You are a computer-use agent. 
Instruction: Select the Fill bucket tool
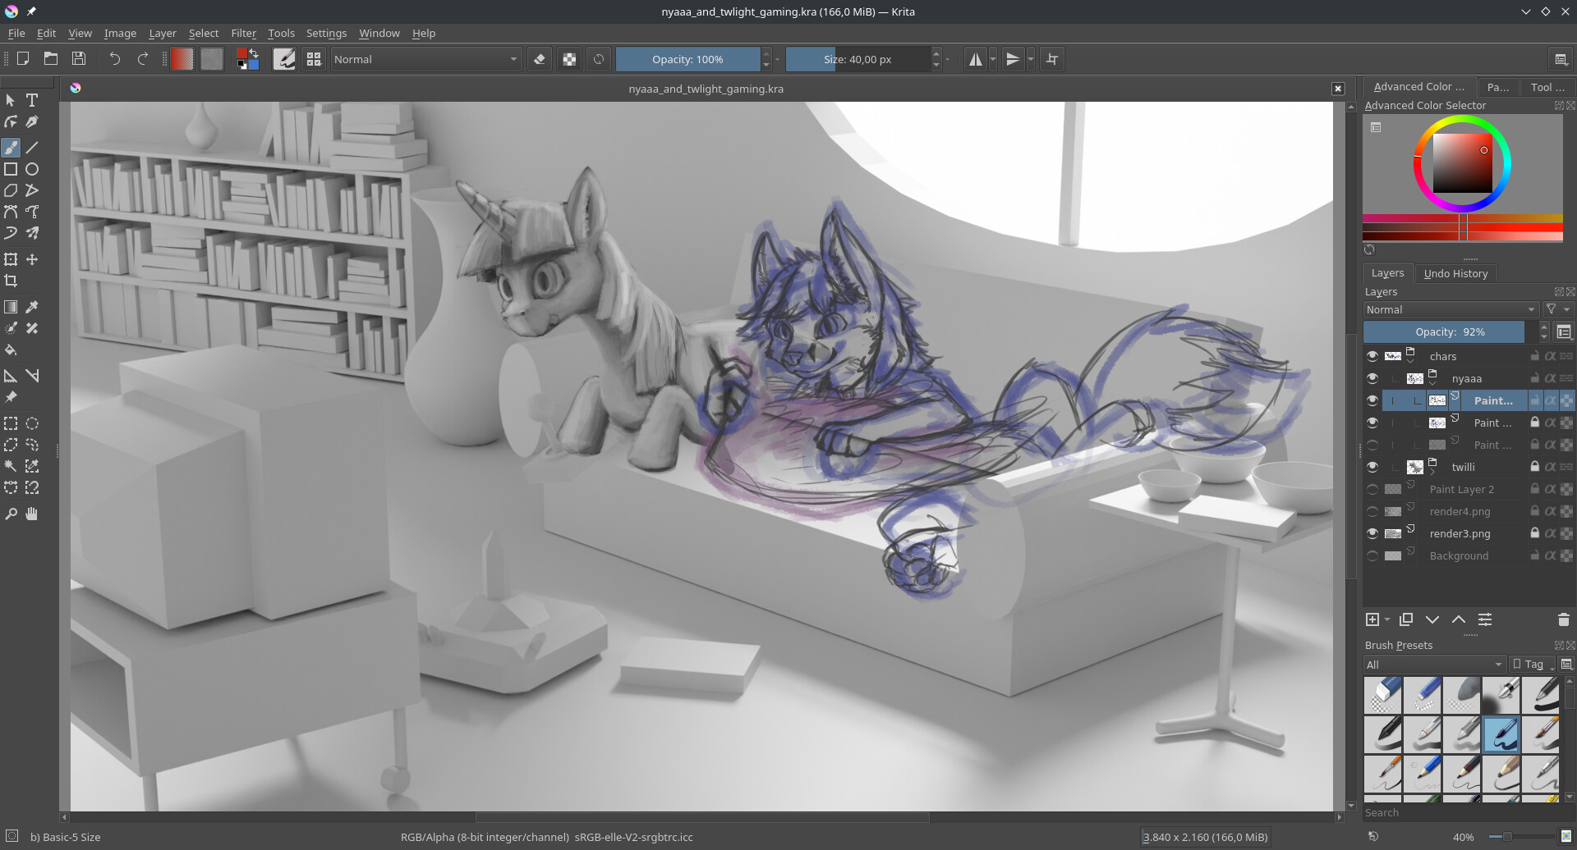[11, 350]
